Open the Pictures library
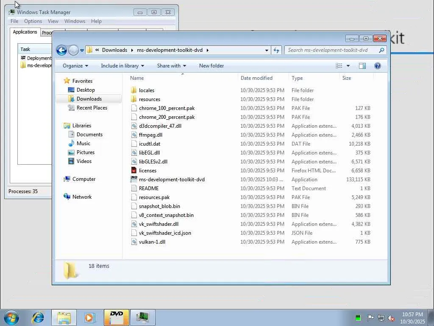This screenshot has width=434, height=326. point(86,152)
